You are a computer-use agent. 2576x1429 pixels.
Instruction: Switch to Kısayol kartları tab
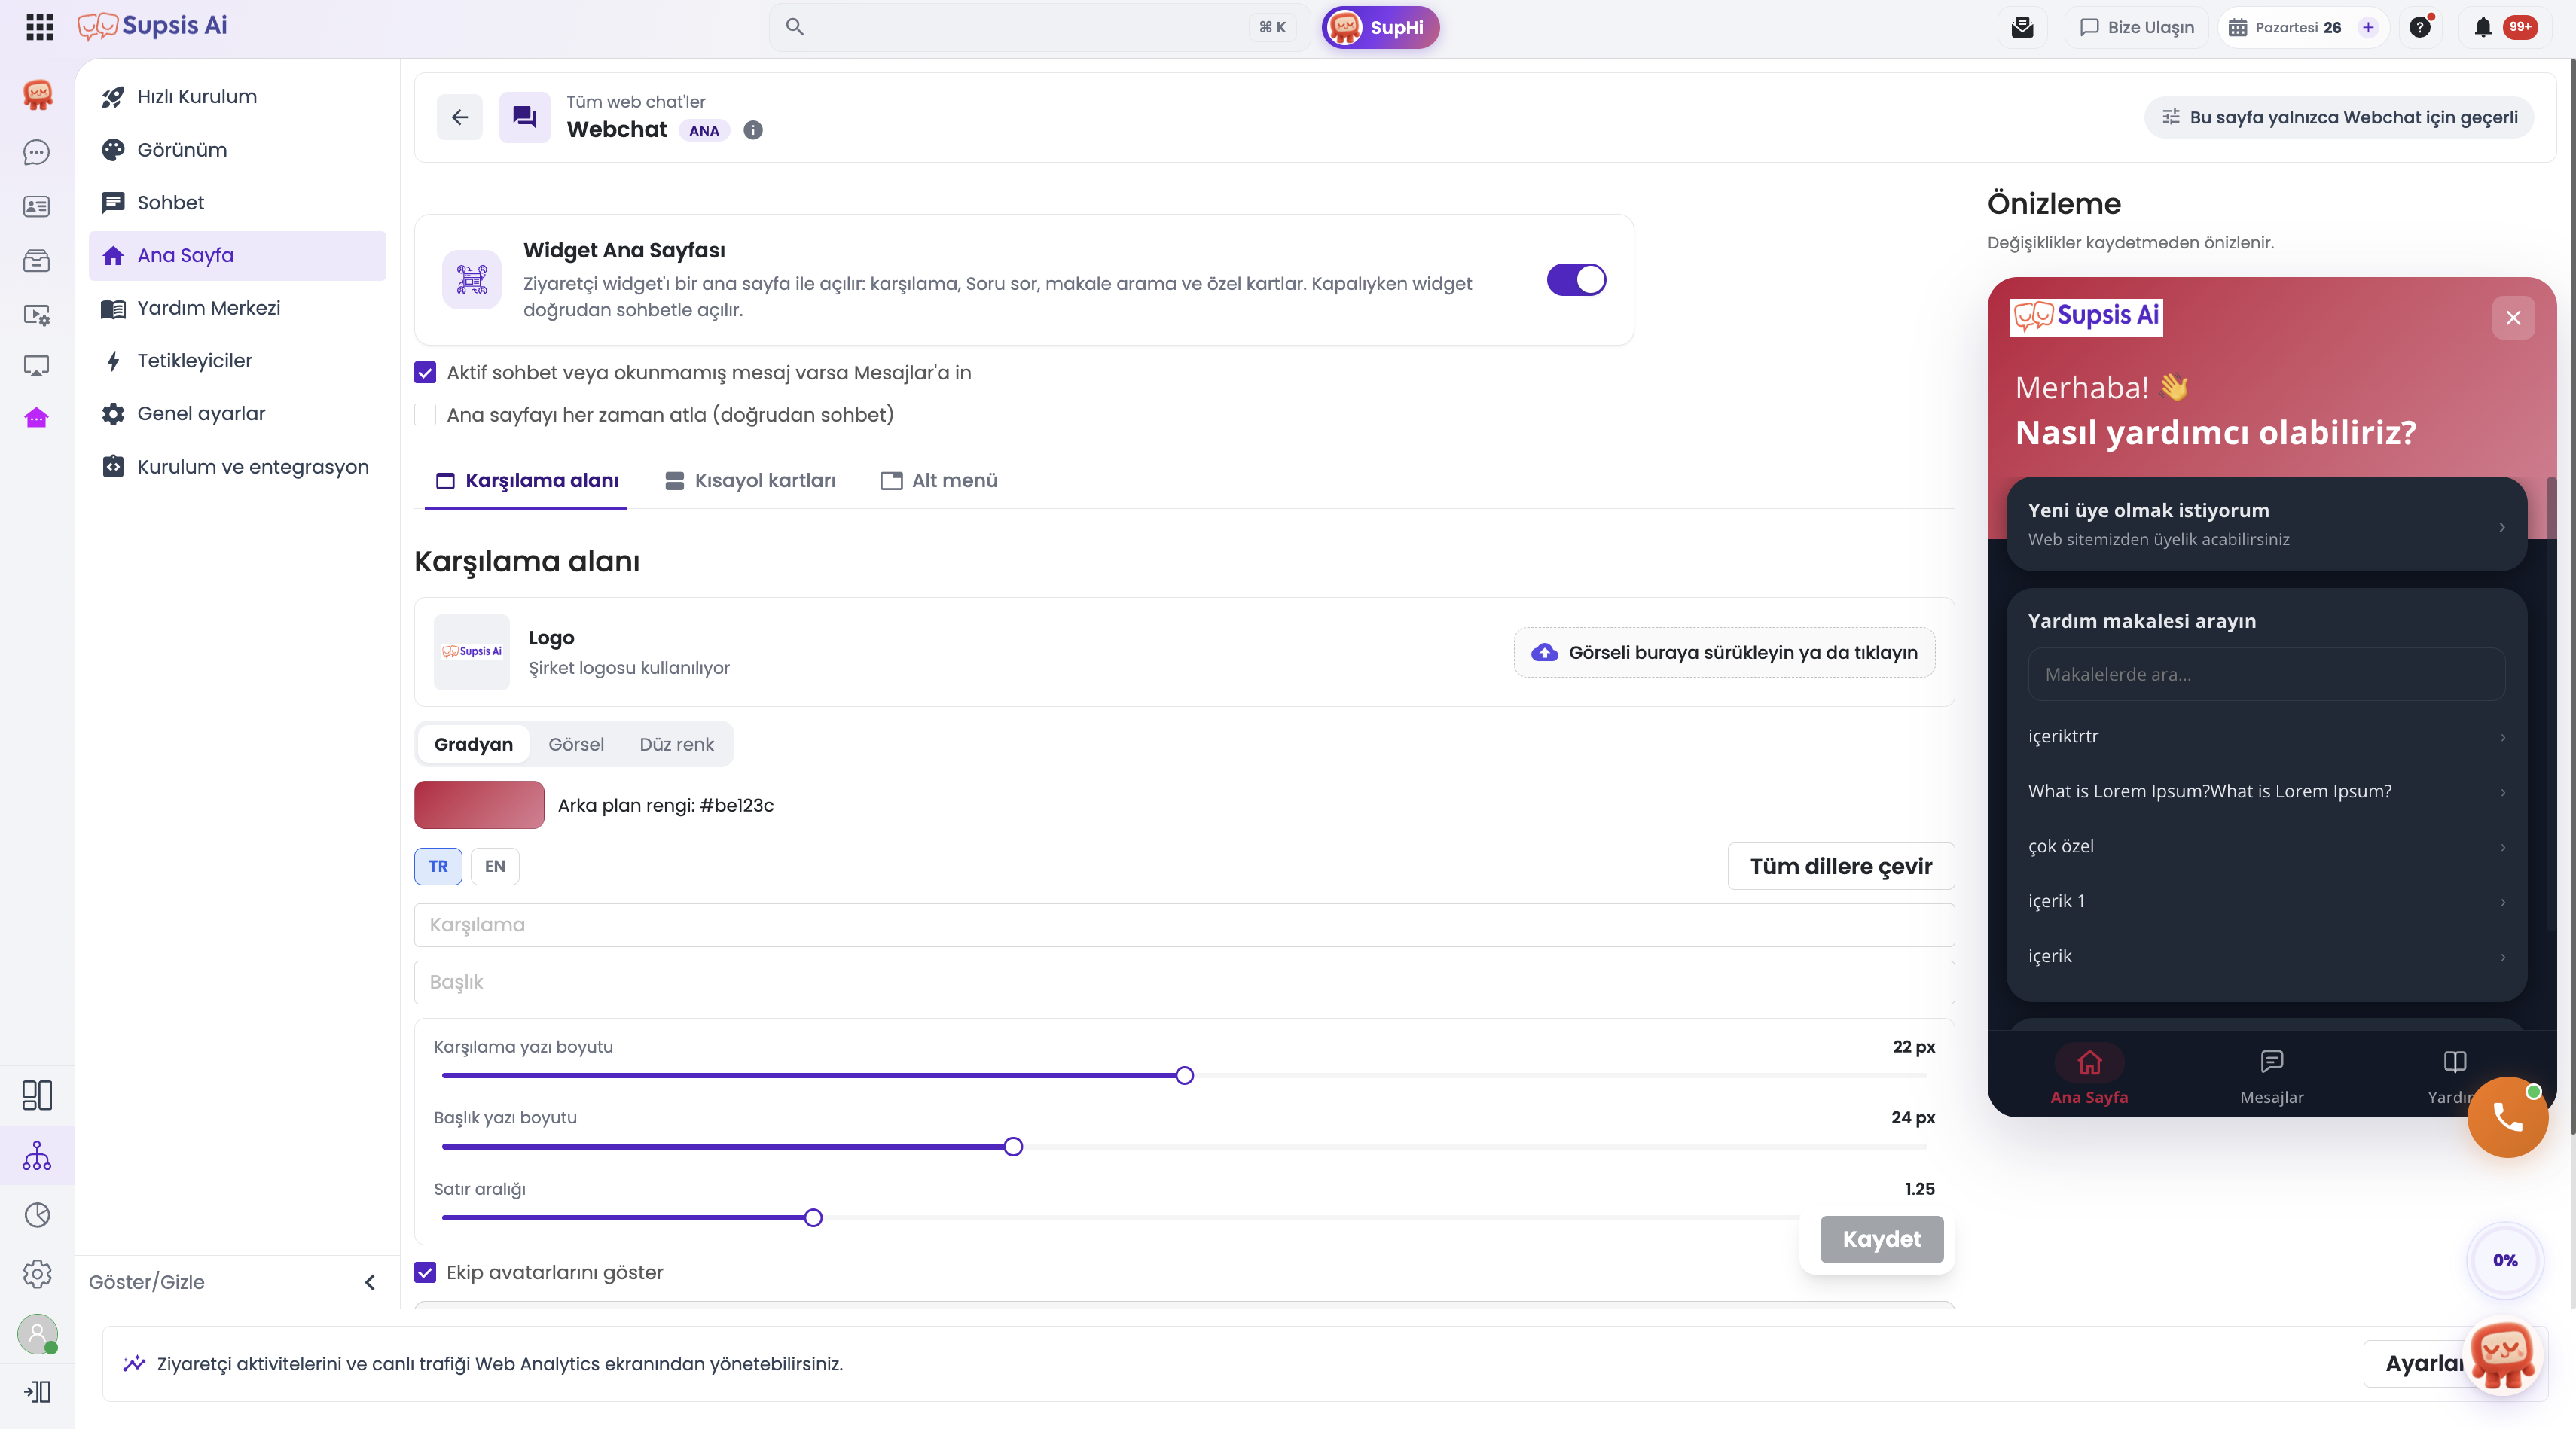pos(751,480)
